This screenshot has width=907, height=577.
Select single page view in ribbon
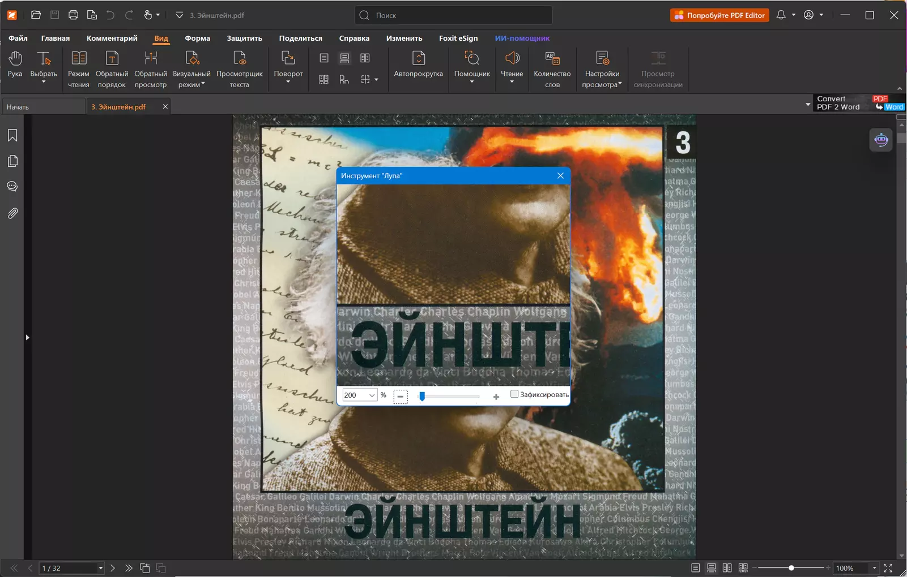(324, 58)
